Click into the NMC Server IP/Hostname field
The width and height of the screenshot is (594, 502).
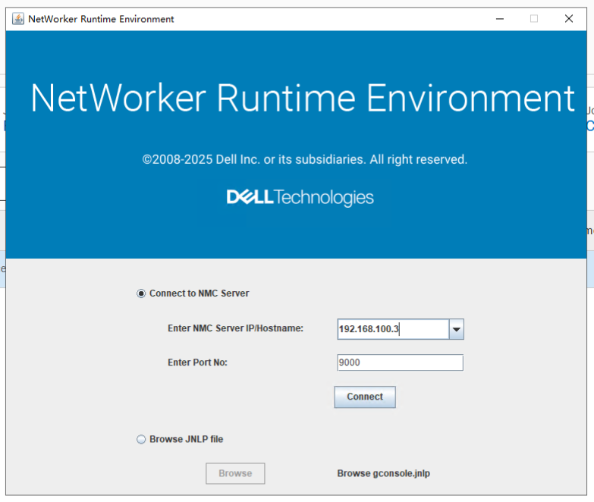[393, 329]
